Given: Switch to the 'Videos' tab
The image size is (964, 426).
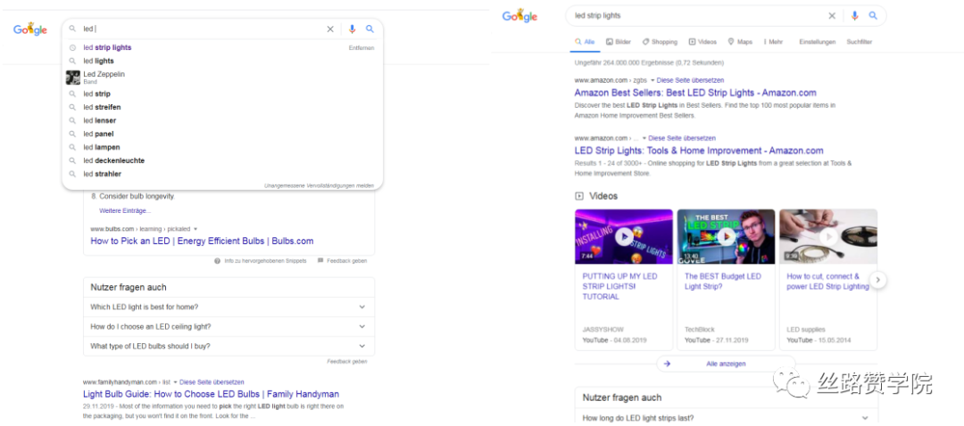Looking at the screenshot, I should click(702, 42).
